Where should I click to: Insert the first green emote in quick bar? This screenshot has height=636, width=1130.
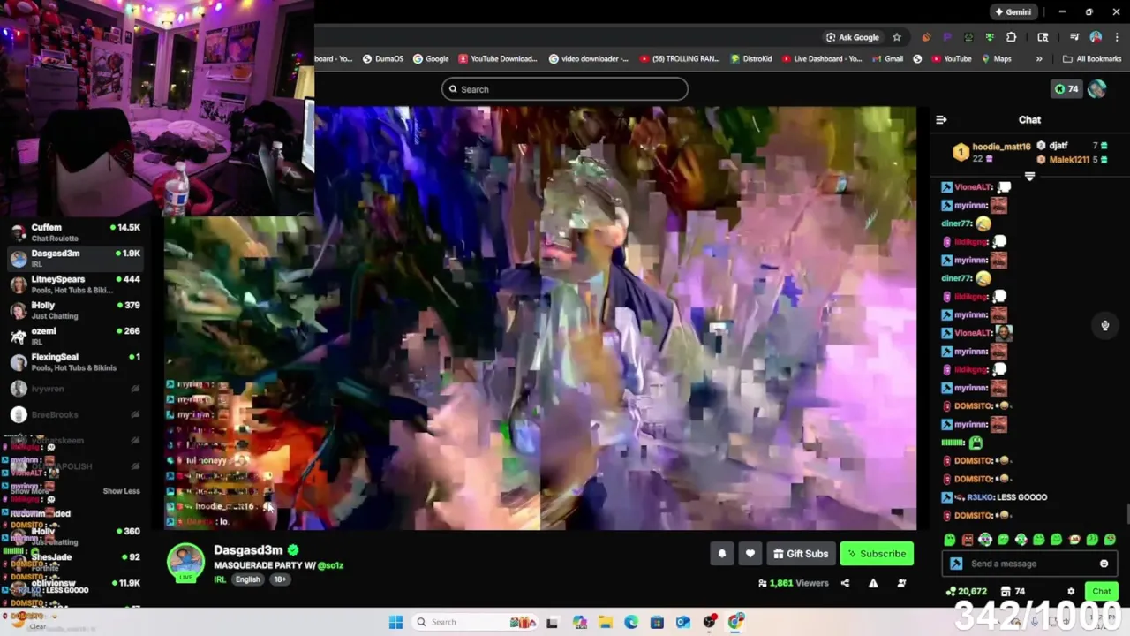[x=949, y=540]
